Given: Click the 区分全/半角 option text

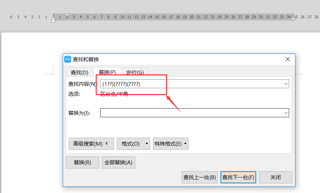Looking at the screenshot, I should click(x=114, y=94).
